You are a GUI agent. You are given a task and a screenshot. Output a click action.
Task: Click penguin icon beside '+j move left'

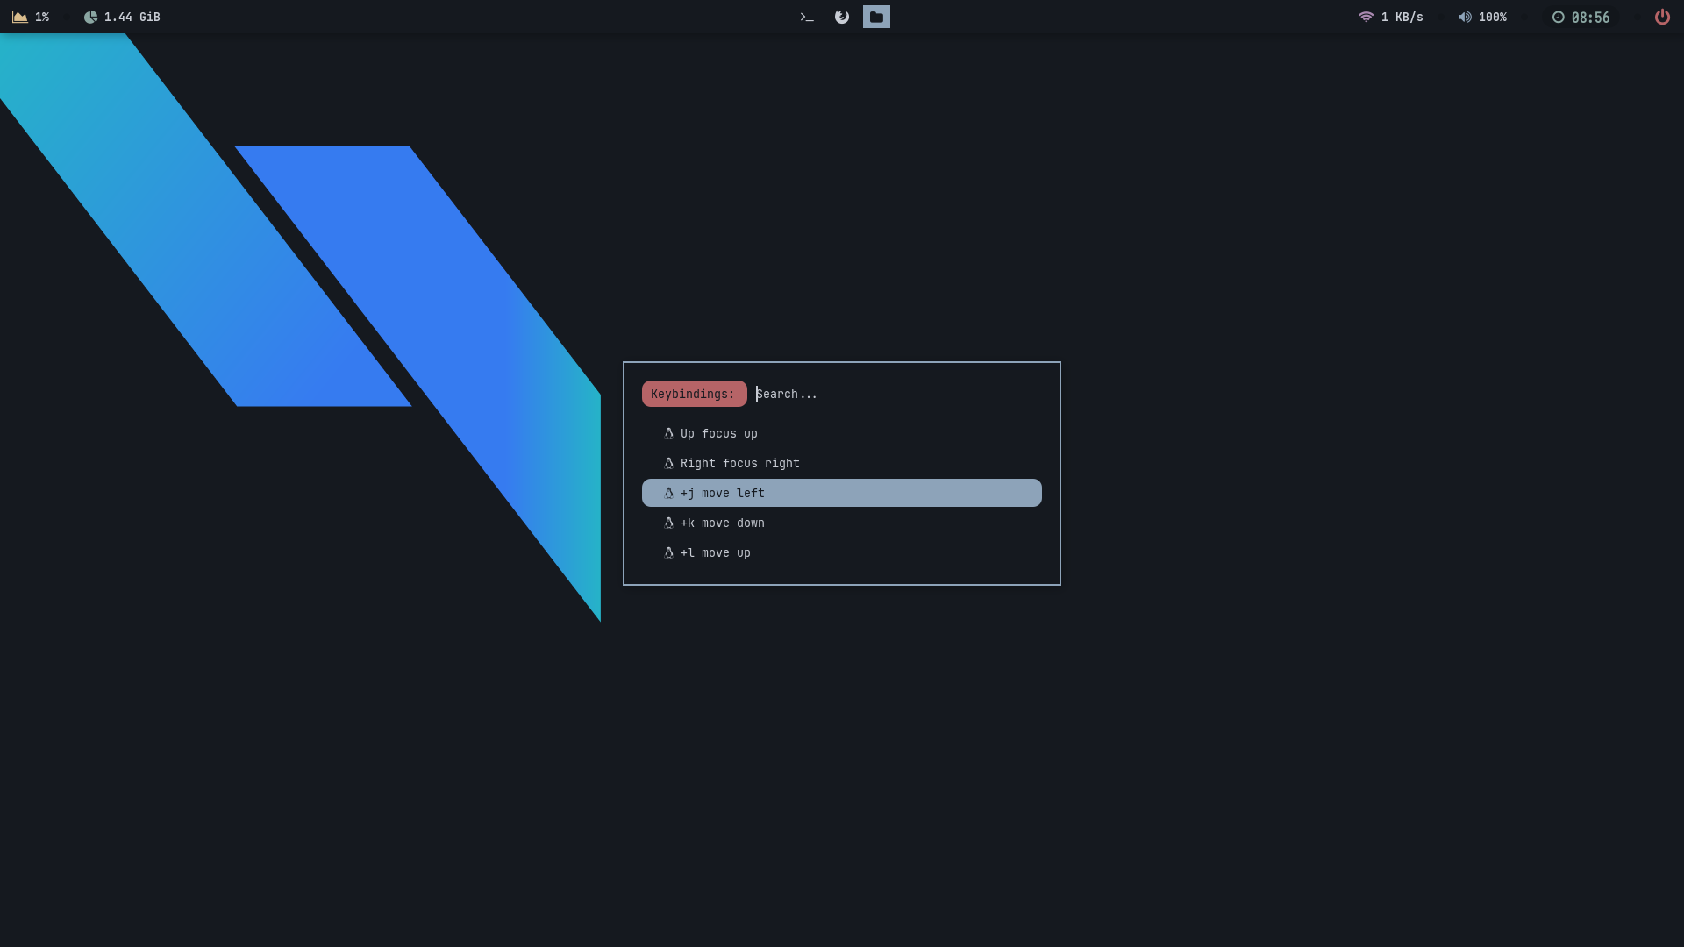tap(668, 493)
